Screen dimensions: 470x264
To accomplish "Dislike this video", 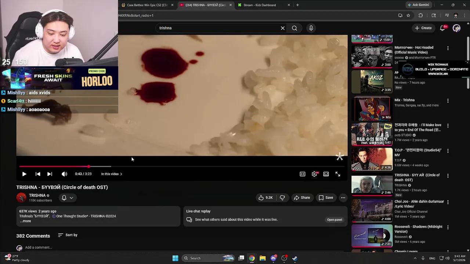I will coord(282,198).
